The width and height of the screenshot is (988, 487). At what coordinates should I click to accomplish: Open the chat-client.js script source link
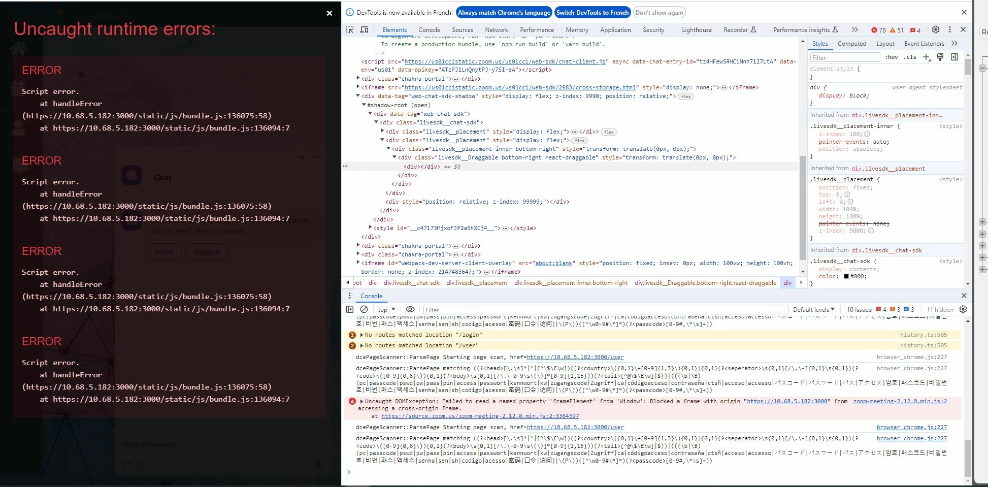tap(505, 61)
